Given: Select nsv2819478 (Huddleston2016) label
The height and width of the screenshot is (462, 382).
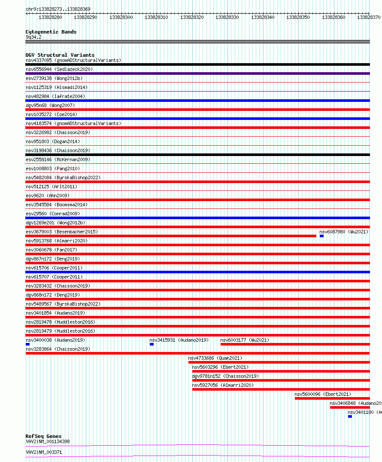Looking at the screenshot, I should (x=61, y=322).
